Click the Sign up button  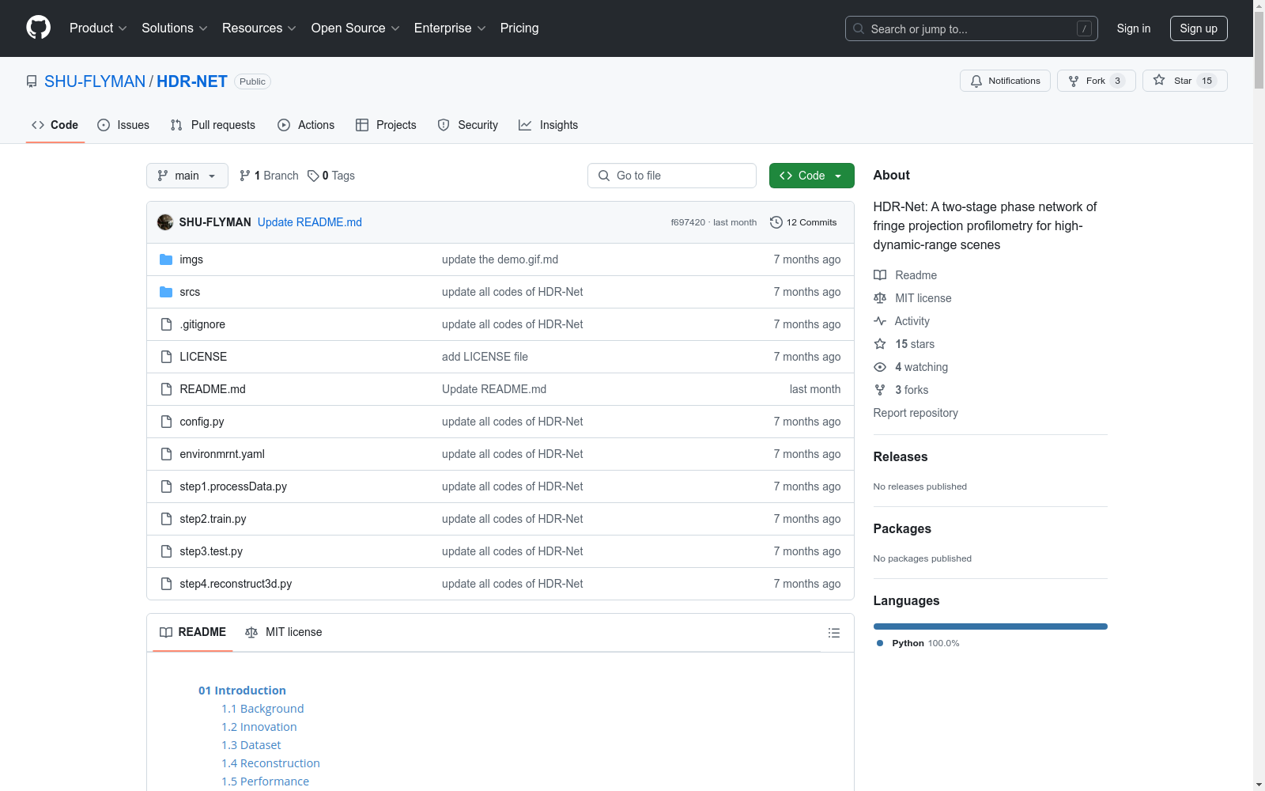pyautogui.click(x=1199, y=28)
